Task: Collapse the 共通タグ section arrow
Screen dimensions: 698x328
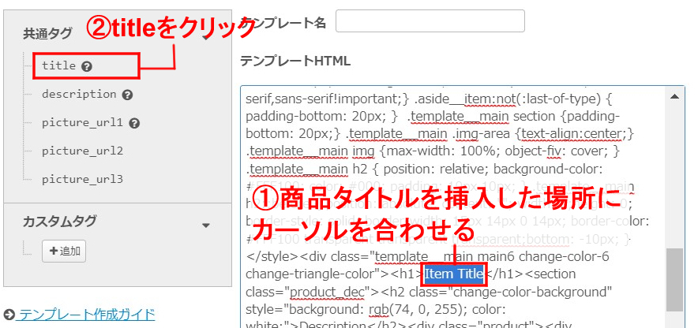Action: 205,37
